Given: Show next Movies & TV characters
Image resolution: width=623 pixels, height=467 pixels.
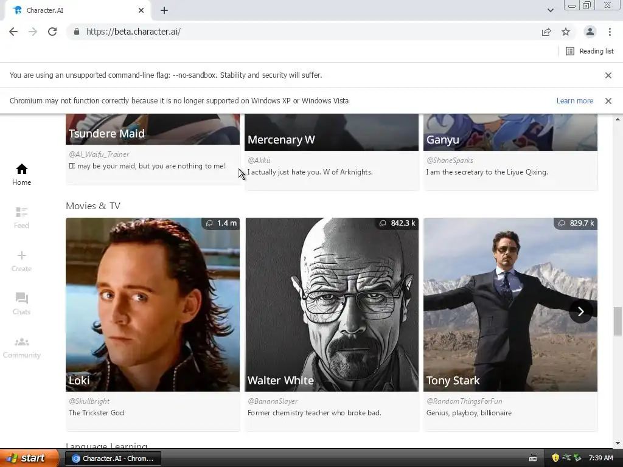Looking at the screenshot, I should click(580, 311).
